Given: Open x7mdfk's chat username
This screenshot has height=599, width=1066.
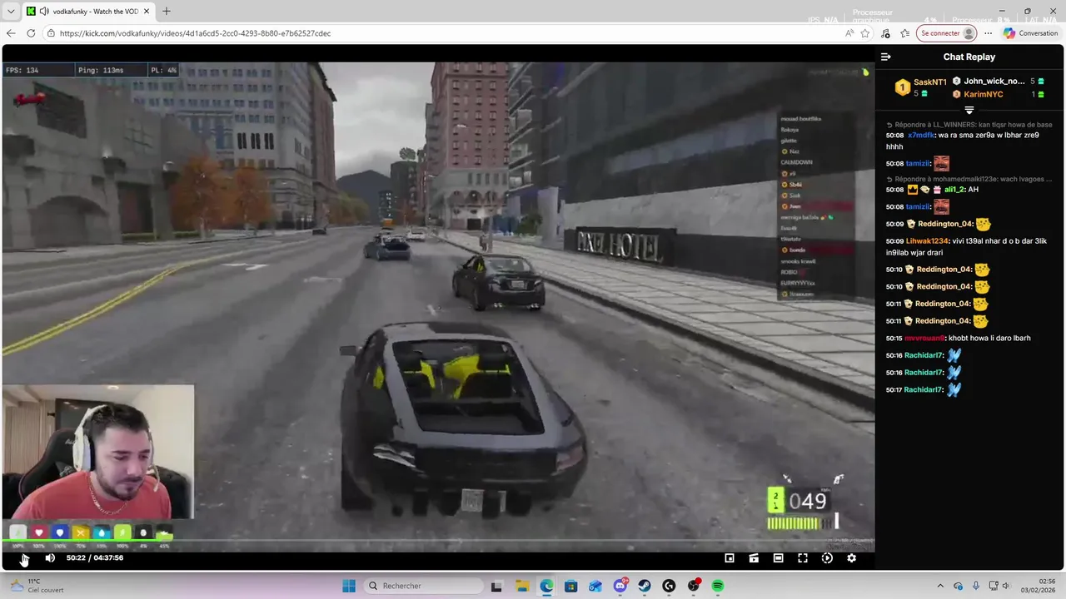Looking at the screenshot, I should click(920, 135).
